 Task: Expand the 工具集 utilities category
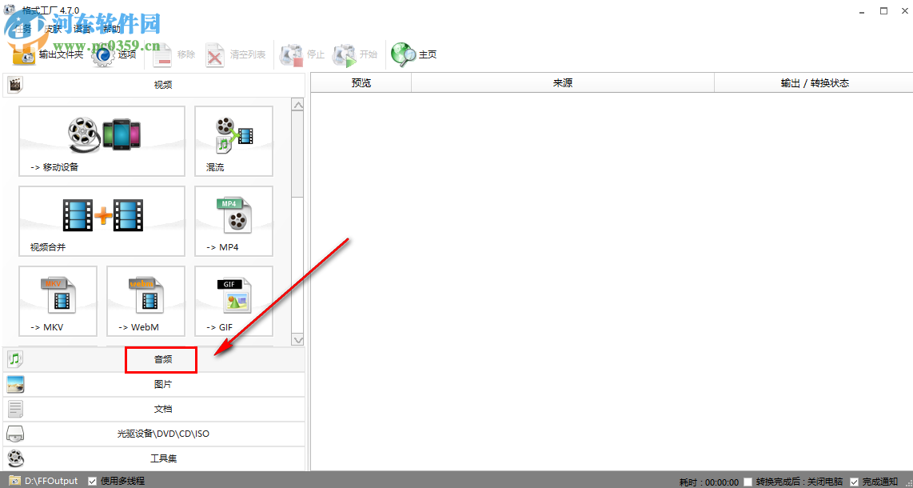pos(153,459)
